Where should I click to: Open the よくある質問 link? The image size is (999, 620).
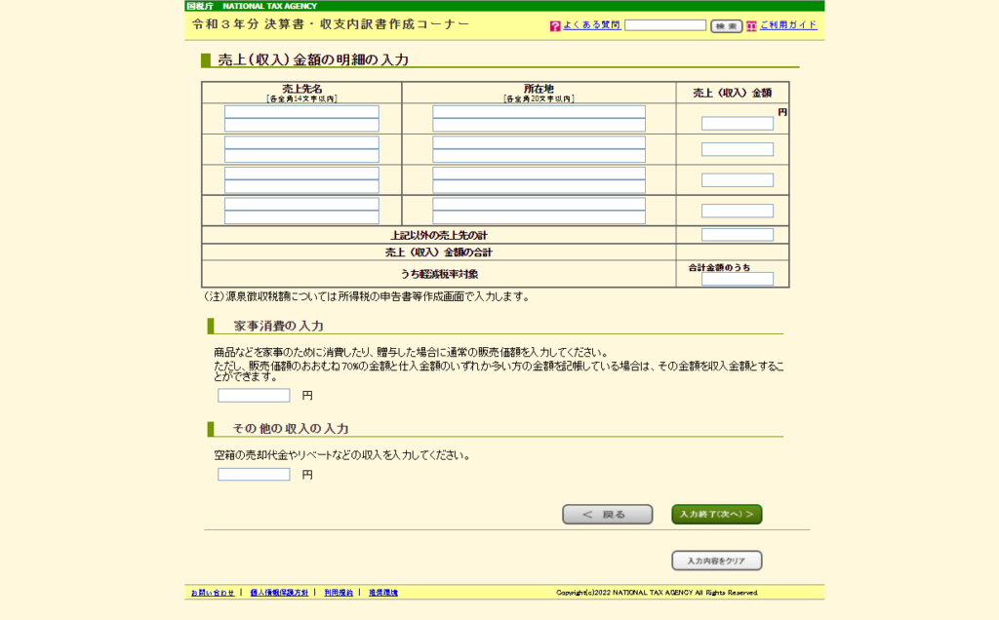pyautogui.click(x=591, y=24)
